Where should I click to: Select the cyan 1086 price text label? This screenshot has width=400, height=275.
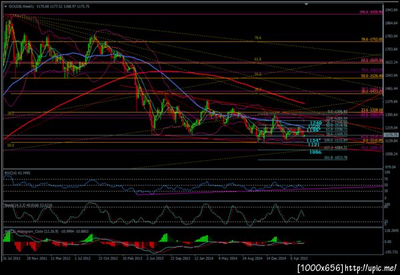coord(315,152)
